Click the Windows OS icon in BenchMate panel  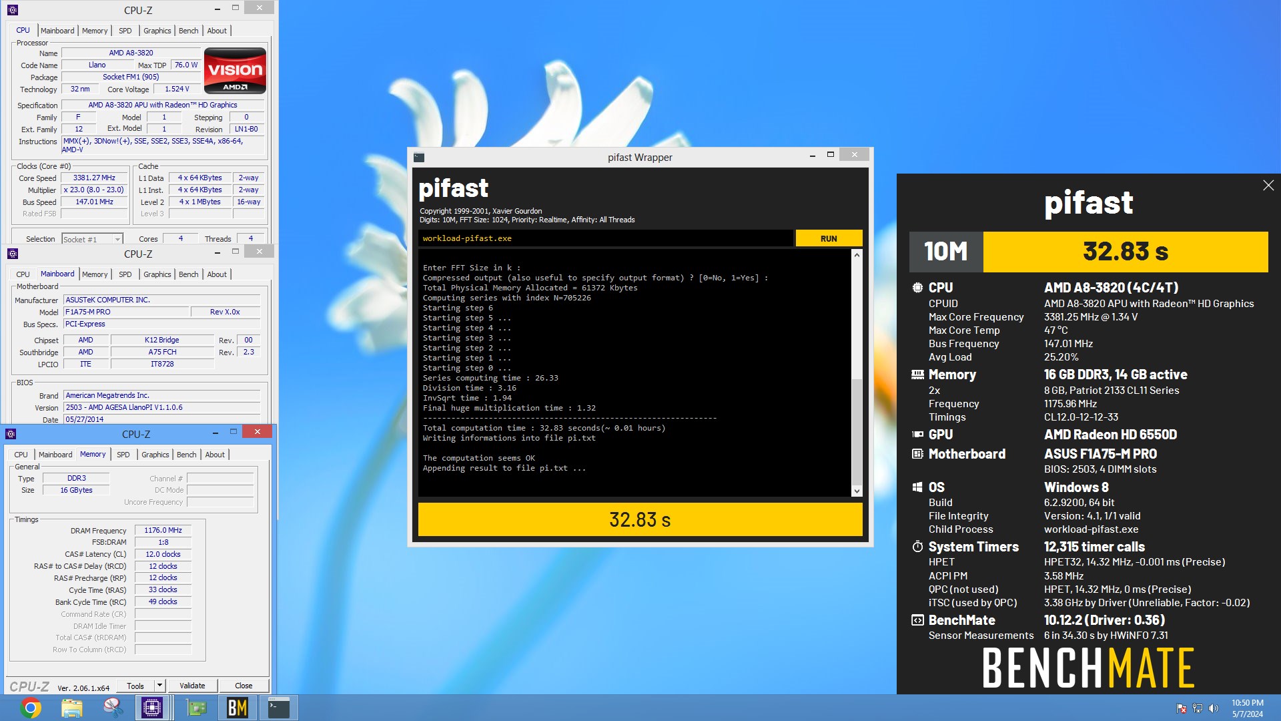tap(918, 487)
